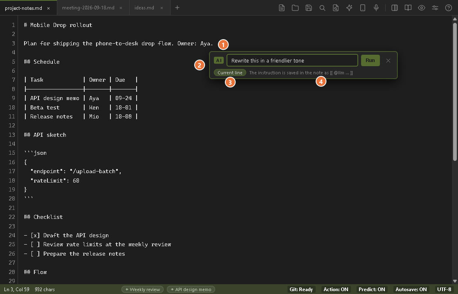Click the '## Flow' heading
Image resolution: width=458 pixels, height=294 pixels.
[35, 272]
